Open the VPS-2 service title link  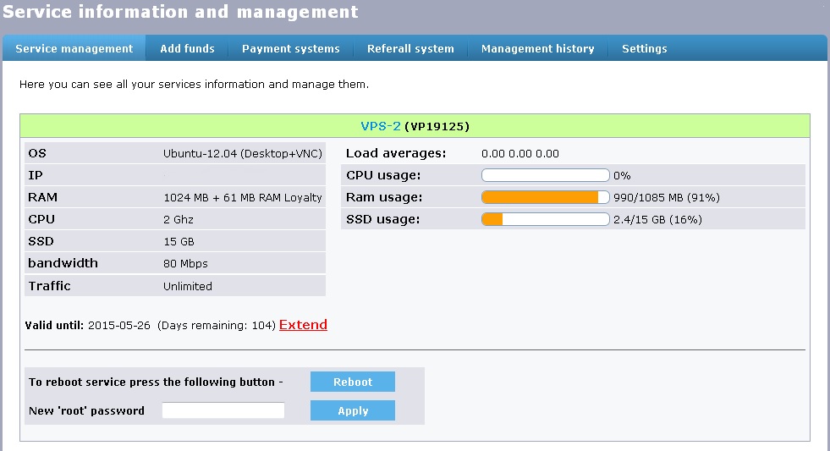pyautogui.click(x=381, y=126)
